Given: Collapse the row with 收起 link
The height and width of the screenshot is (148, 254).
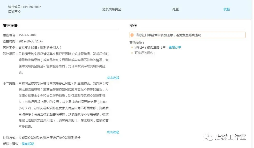Looking at the screenshot, I should click(226, 9).
